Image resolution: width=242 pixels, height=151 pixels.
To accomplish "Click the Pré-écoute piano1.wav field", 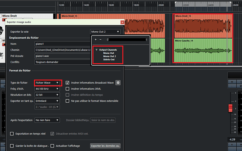I will tap(63, 56).
